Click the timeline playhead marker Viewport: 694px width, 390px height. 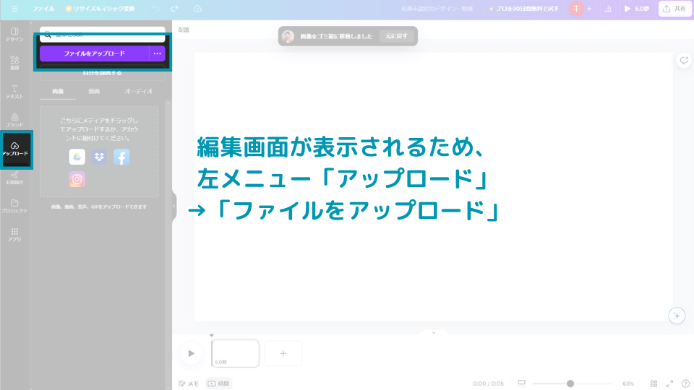pyautogui.click(x=212, y=336)
